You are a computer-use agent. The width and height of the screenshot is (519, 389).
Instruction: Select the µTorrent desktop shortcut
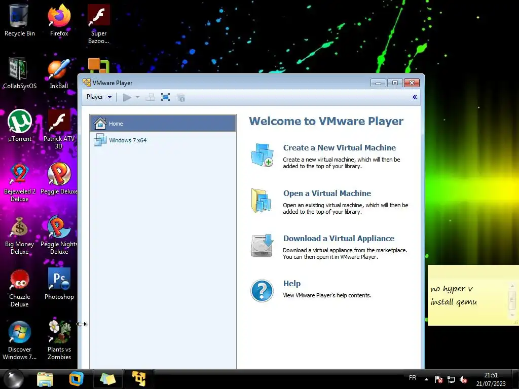tap(20, 126)
